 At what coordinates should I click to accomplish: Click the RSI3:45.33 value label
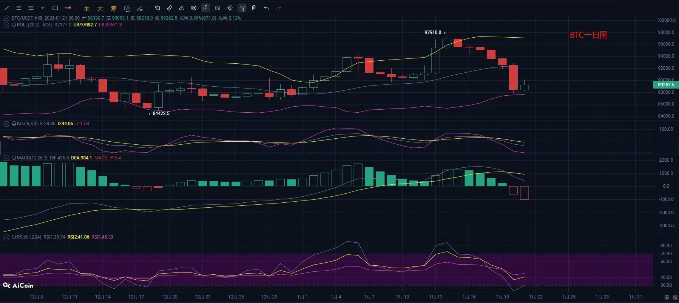pyautogui.click(x=102, y=237)
